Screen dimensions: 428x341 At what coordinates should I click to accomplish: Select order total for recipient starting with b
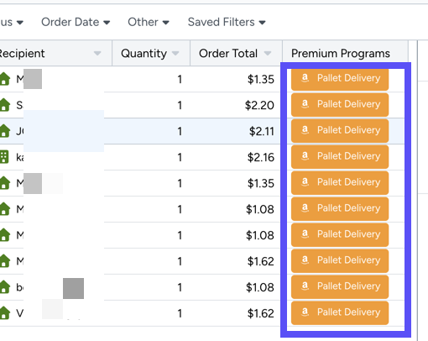pos(260,287)
